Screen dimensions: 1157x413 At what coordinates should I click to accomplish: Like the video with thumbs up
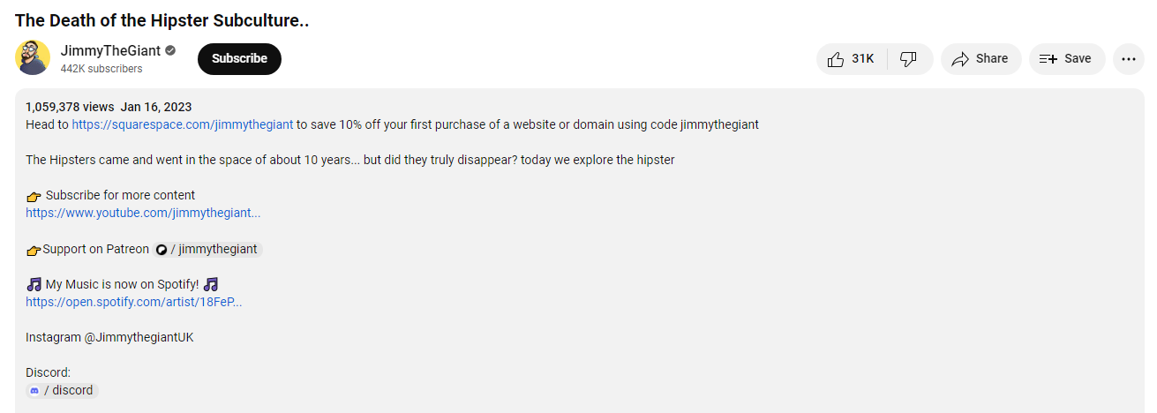(x=851, y=59)
